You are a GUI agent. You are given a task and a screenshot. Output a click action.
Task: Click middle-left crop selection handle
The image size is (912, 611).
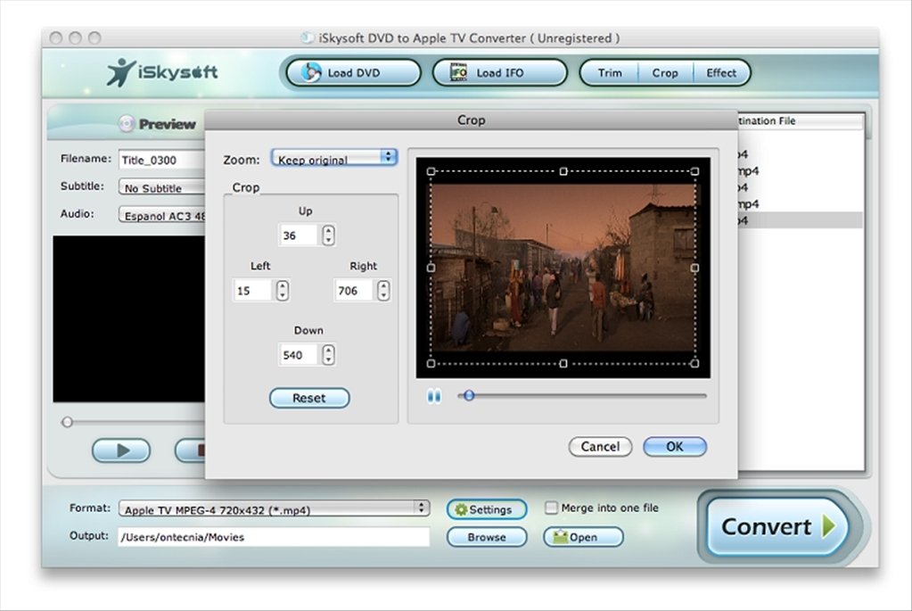[x=431, y=268]
